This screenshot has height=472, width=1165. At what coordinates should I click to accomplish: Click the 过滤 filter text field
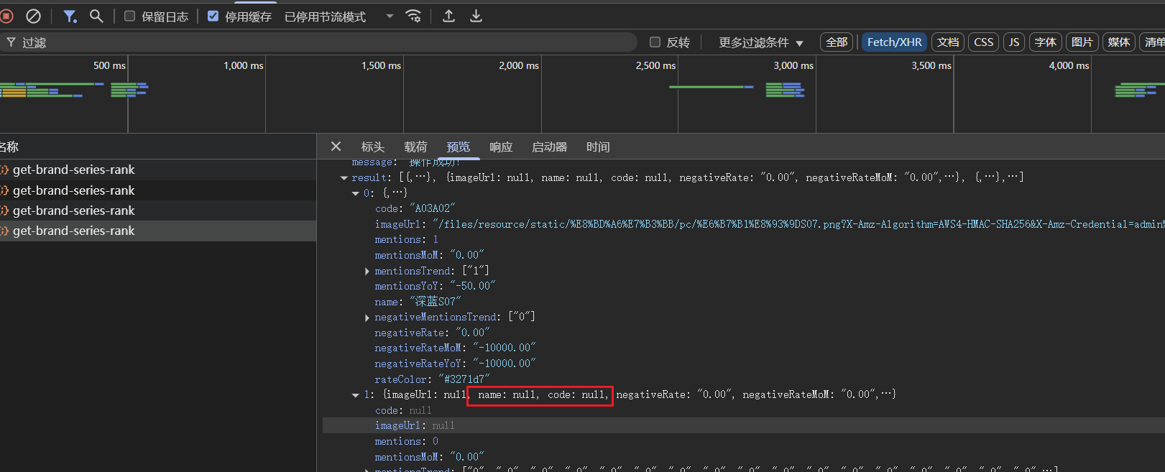(323, 42)
